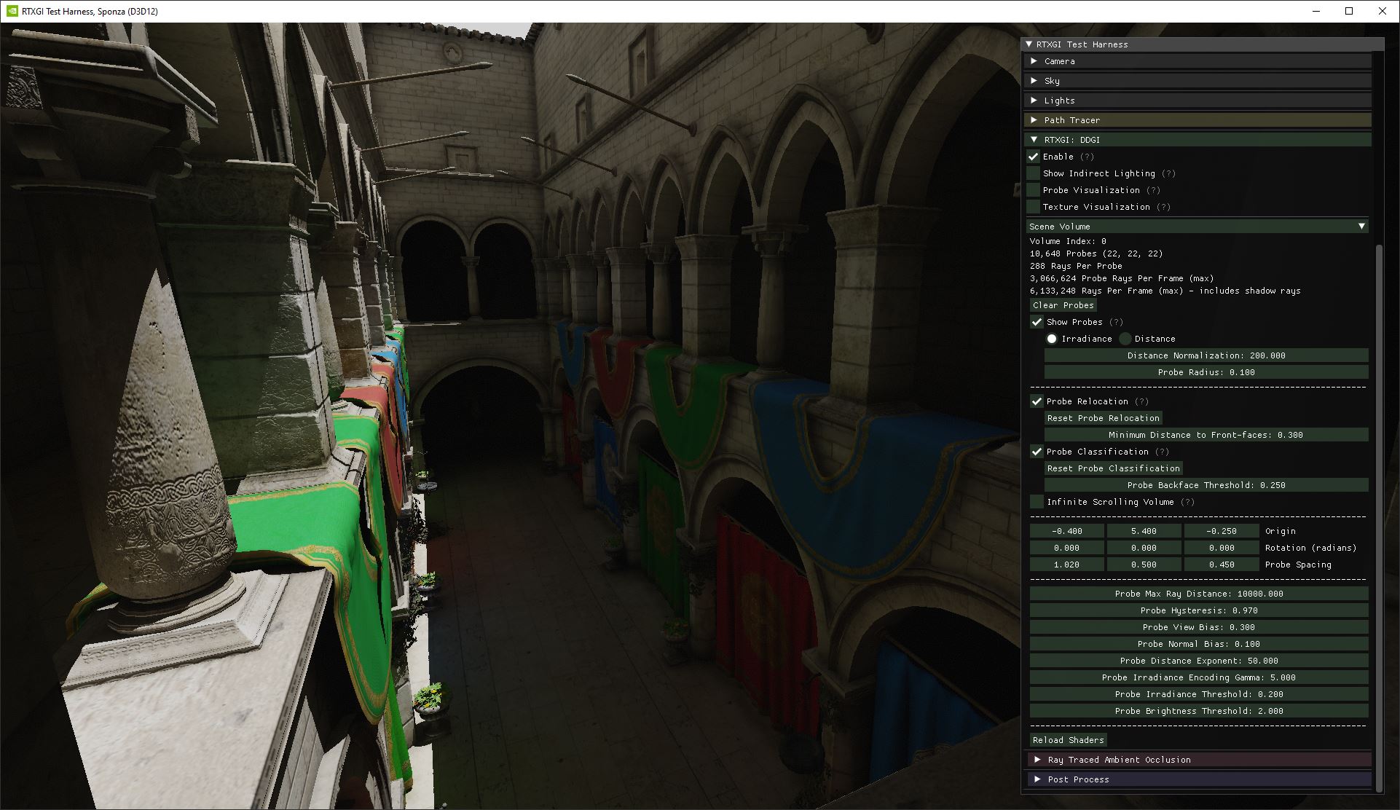Click the Origin X value field -0.400
Viewport: 1400px width, 810px height.
click(1066, 531)
